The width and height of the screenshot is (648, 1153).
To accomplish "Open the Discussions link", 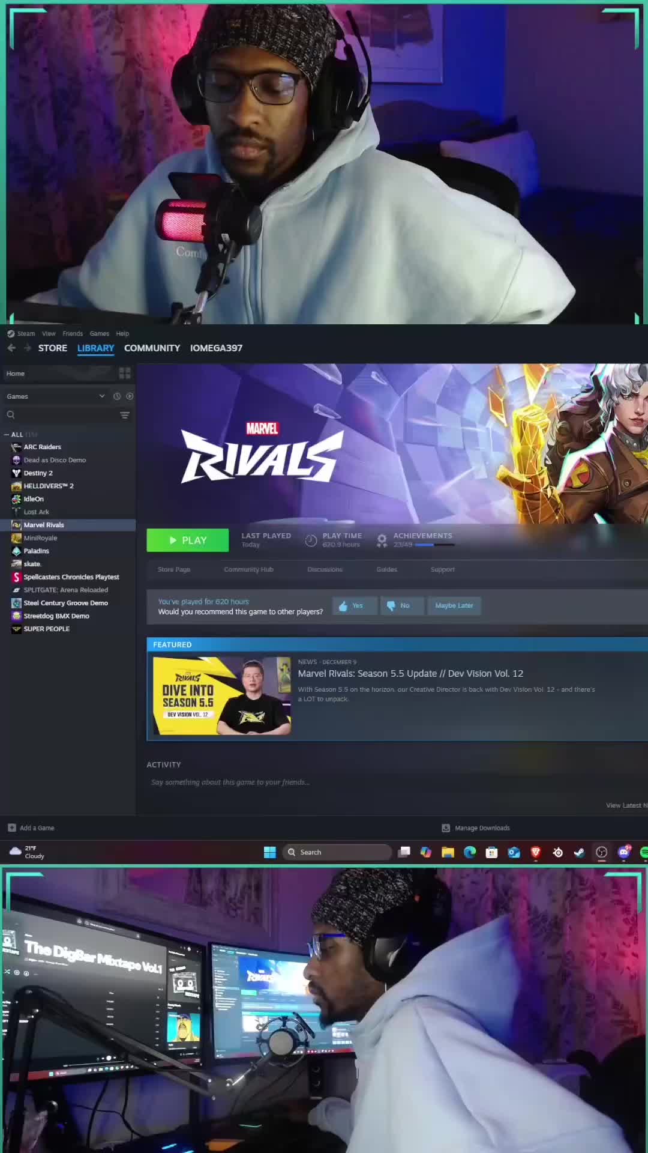I will point(325,569).
